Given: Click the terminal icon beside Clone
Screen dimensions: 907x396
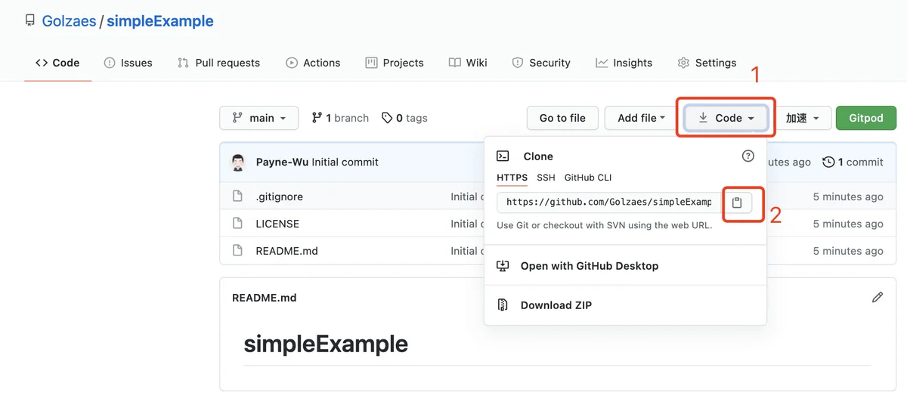Looking at the screenshot, I should pos(503,156).
